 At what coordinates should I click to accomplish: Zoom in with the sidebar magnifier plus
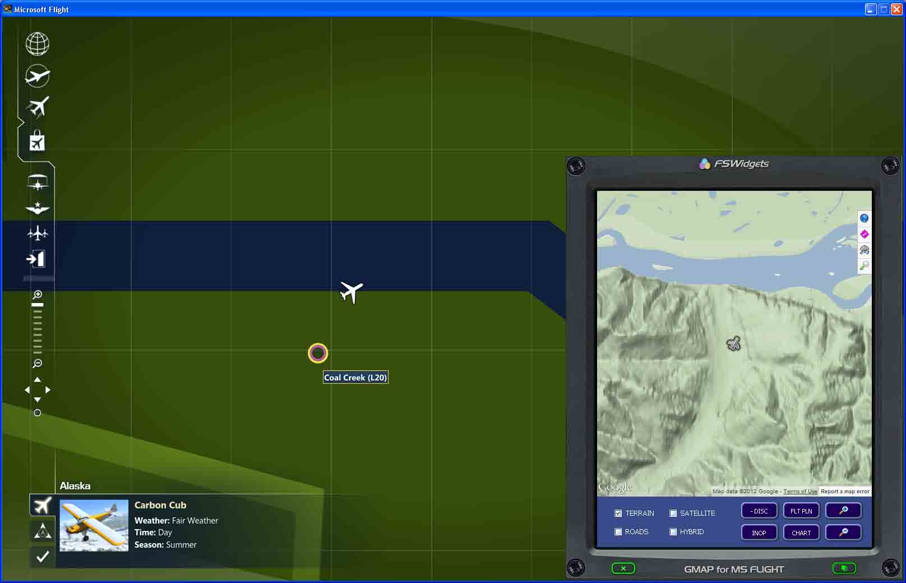point(38,295)
